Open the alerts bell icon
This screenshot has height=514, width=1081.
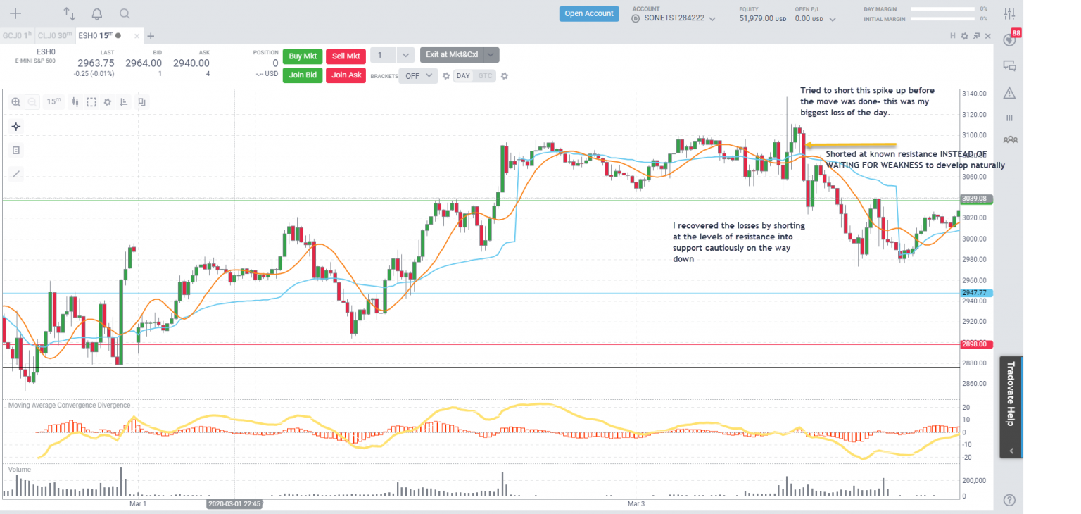click(x=97, y=14)
